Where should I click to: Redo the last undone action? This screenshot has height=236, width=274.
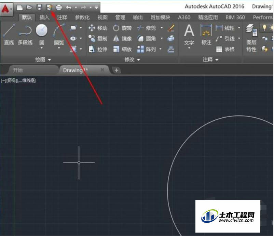point(83,8)
